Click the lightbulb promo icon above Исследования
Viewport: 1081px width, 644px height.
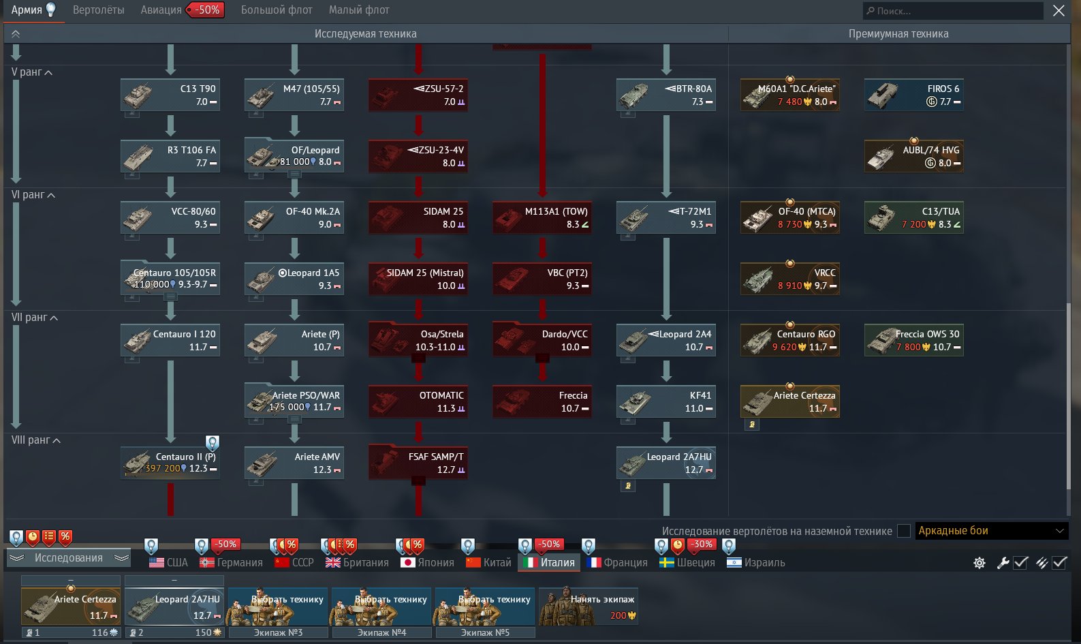(x=16, y=538)
